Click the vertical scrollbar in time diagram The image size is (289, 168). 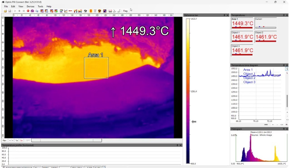click(287, 101)
